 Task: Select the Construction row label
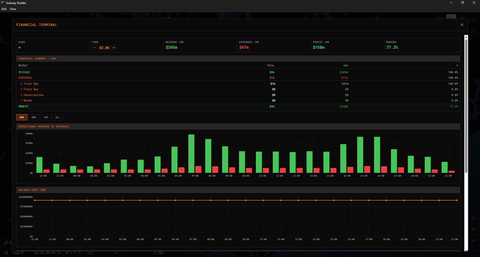pyautogui.click(x=33, y=95)
